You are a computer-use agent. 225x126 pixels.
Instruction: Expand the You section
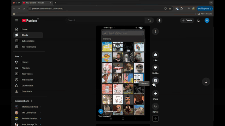18,56
